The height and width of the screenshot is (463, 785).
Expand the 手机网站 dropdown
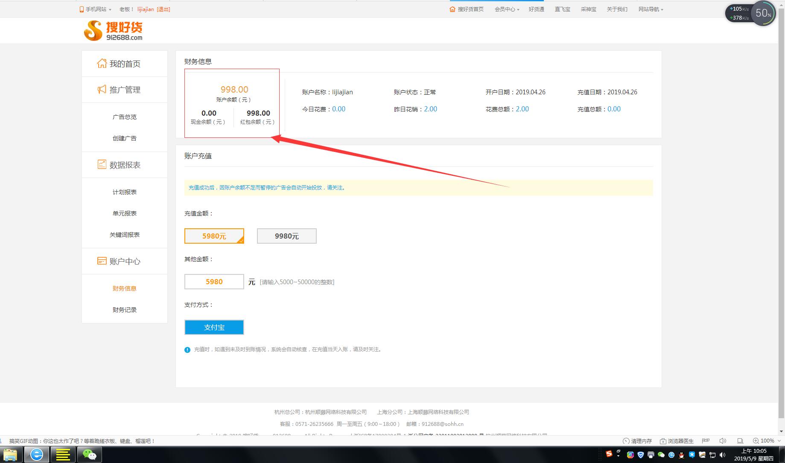pyautogui.click(x=95, y=9)
